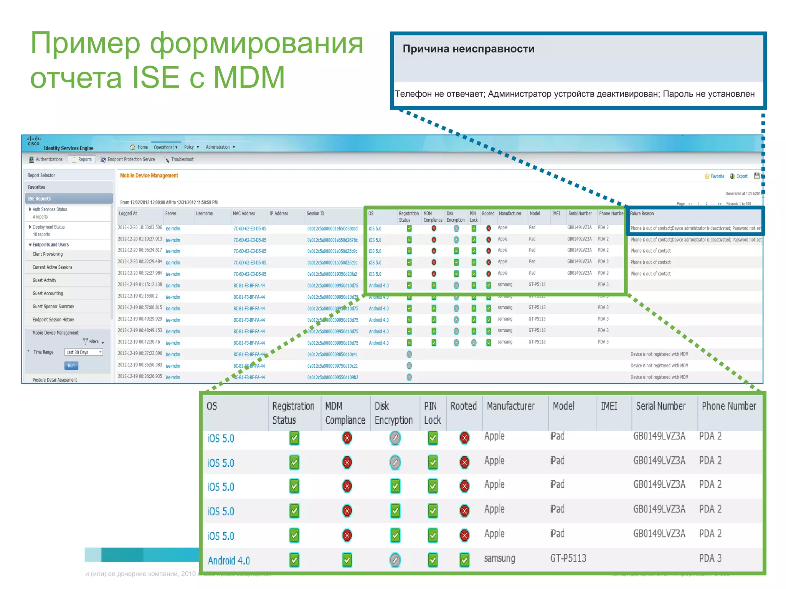Open session ID 0a012c5a000001eb50d30aad

point(332,229)
